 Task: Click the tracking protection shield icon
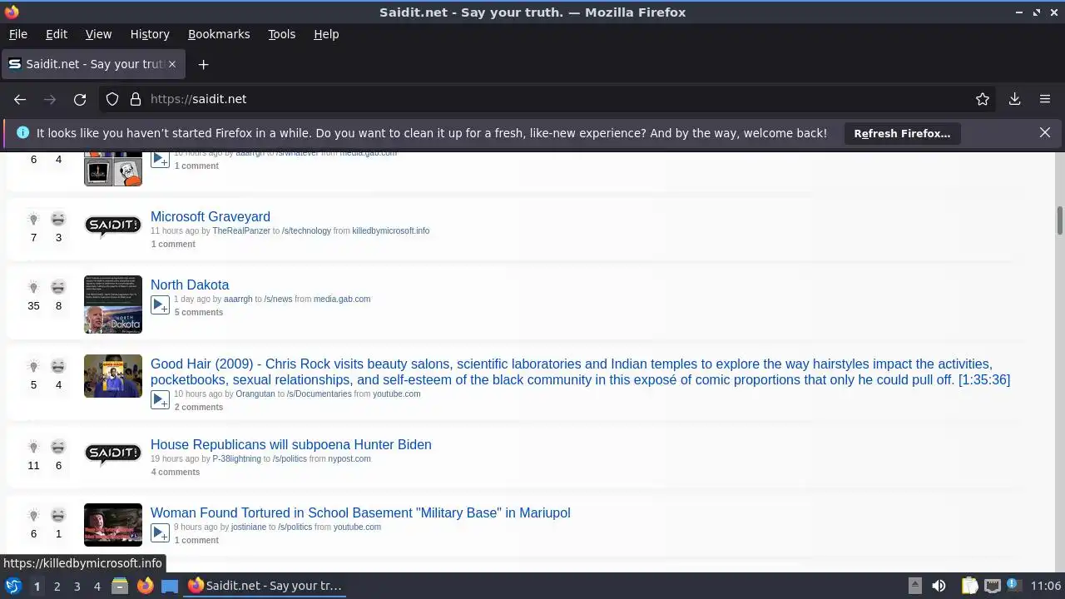click(x=112, y=99)
